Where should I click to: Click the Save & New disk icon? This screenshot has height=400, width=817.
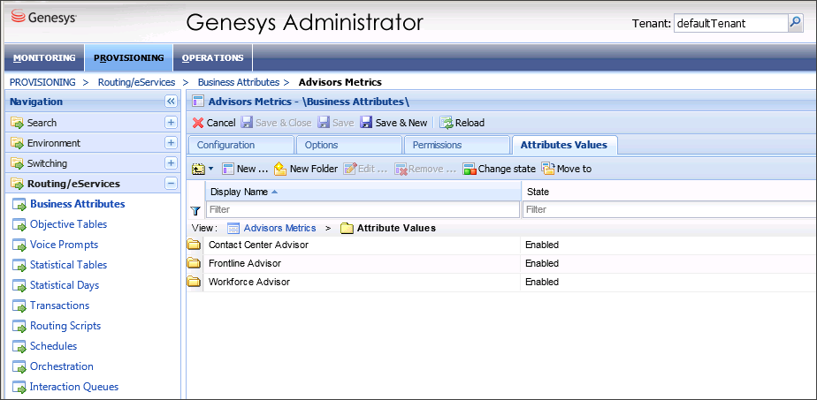(x=366, y=123)
